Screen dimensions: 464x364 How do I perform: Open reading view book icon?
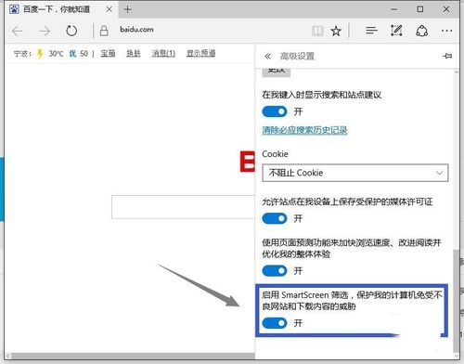point(317,31)
